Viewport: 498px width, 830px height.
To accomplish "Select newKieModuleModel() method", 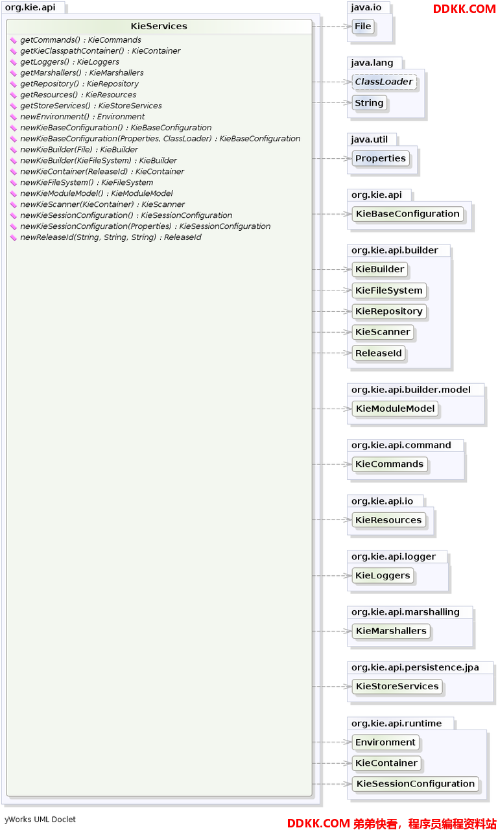I will click(97, 193).
